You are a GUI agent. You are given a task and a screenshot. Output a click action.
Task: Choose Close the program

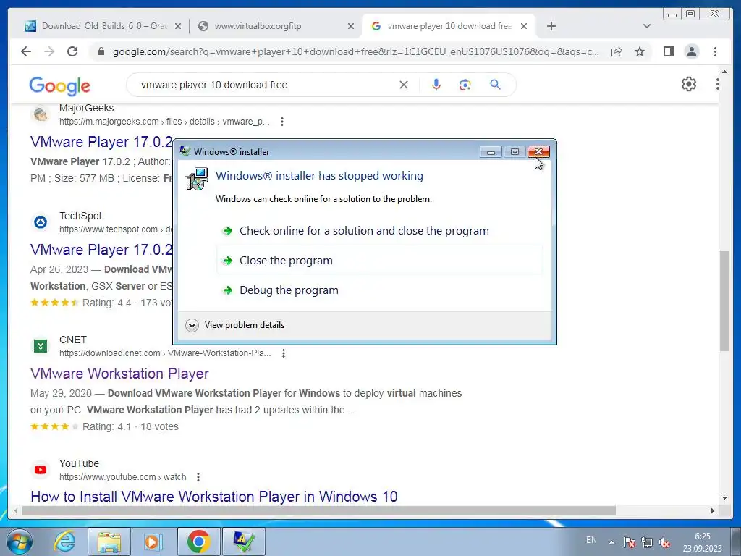[380, 260]
